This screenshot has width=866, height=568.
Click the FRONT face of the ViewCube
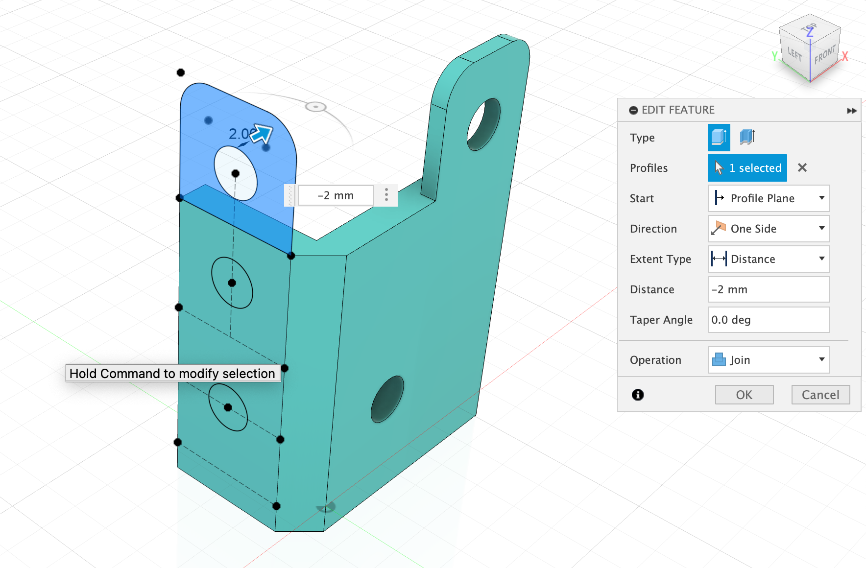(824, 56)
